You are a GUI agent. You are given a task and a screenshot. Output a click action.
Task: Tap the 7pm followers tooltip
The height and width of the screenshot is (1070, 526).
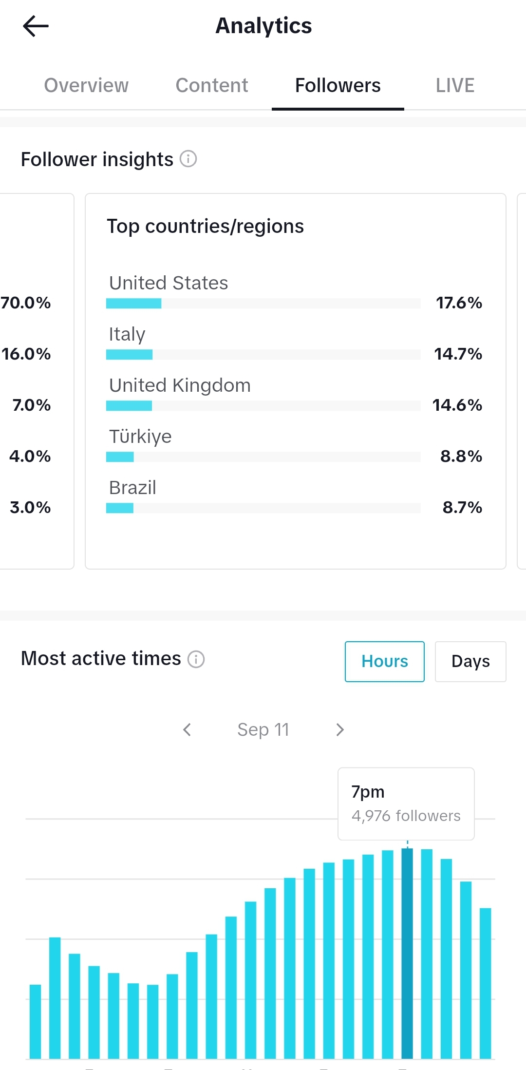pos(406,803)
